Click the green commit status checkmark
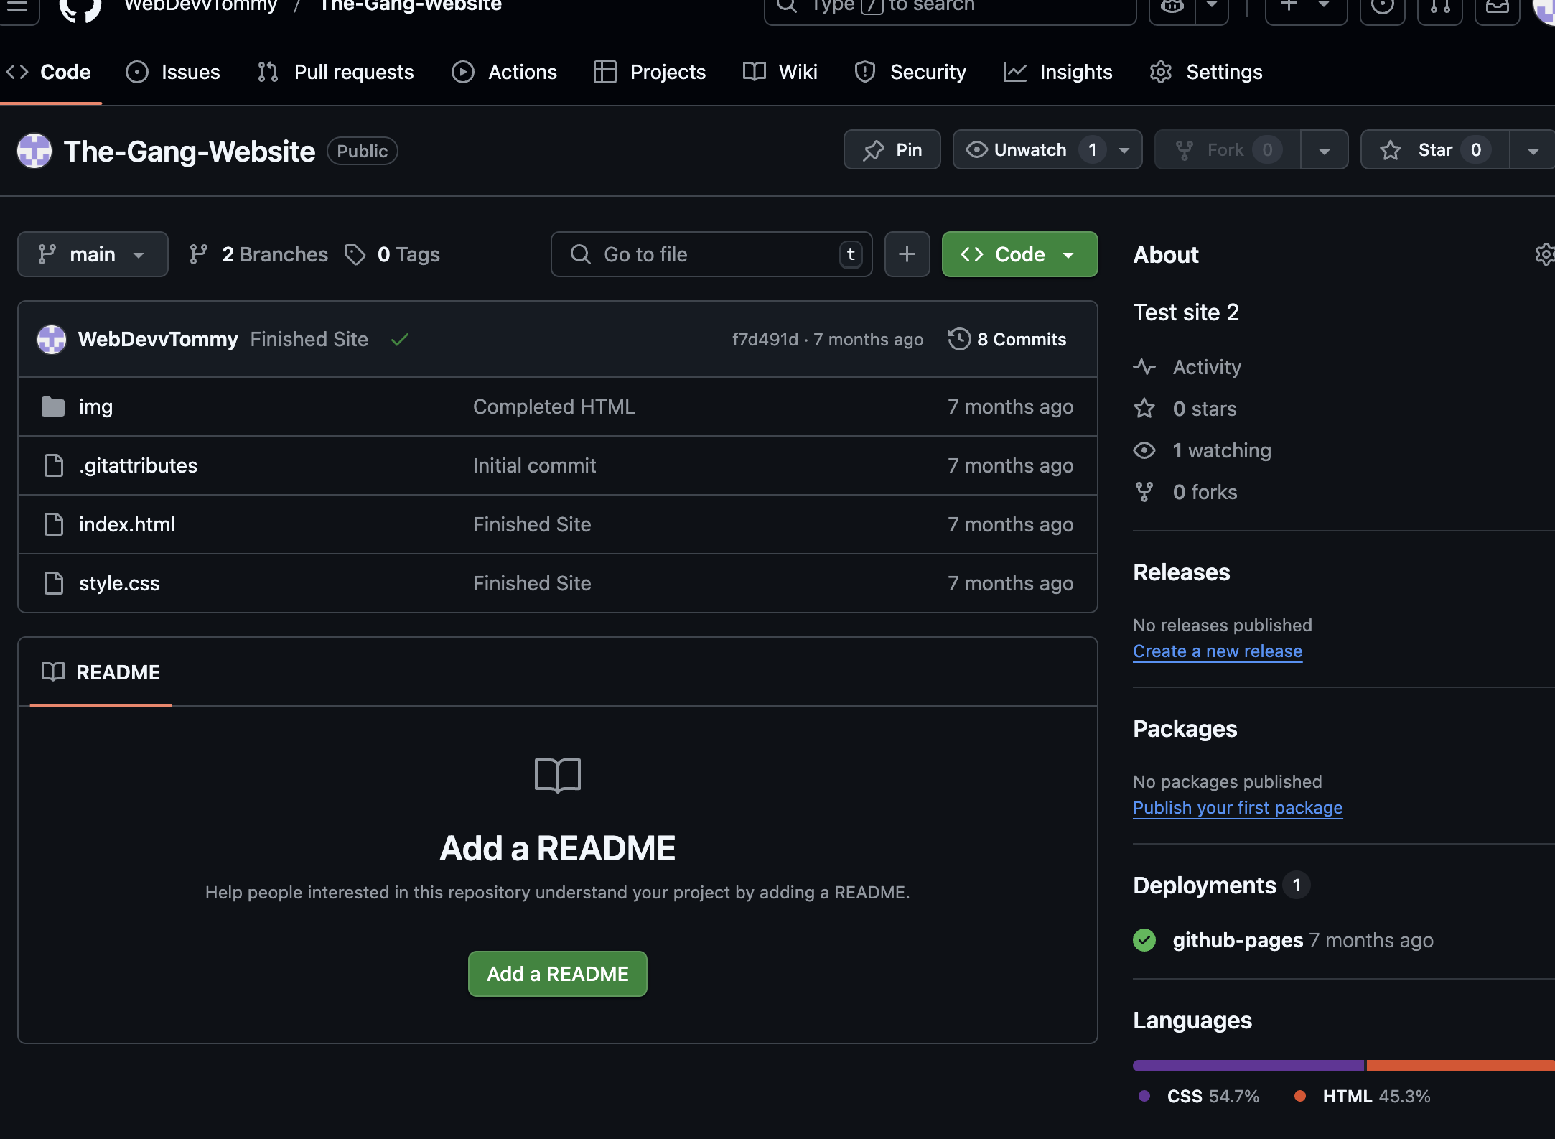 point(400,339)
